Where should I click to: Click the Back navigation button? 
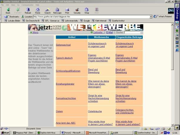click(8, 11)
